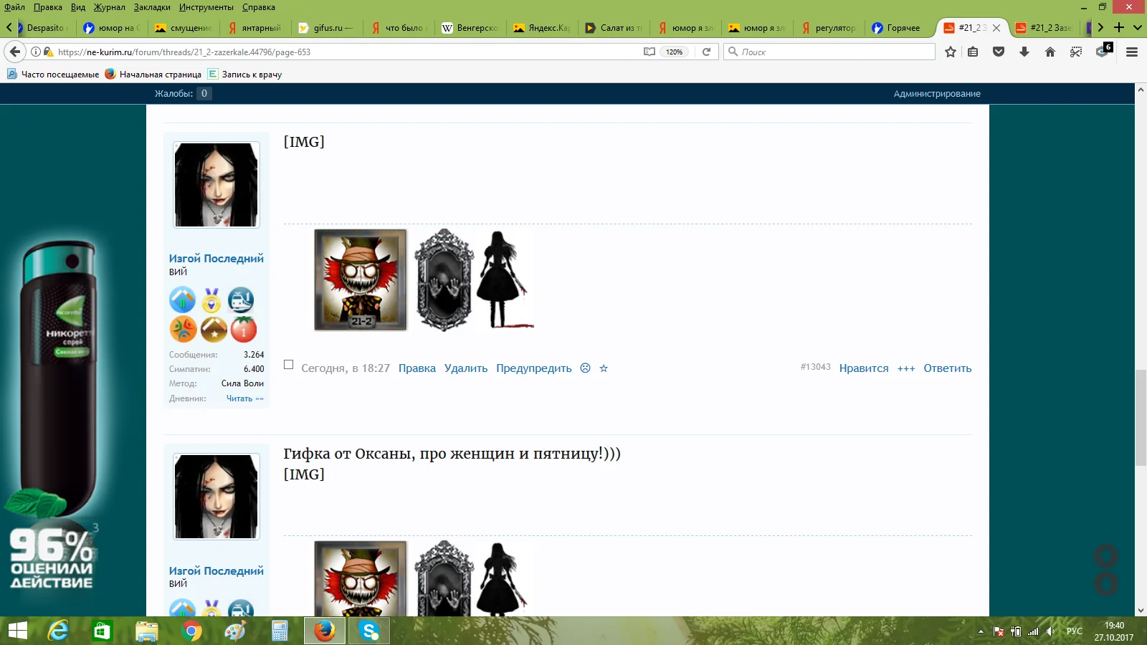Open Calculator from taskbar
Image resolution: width=1147 pixels, height=645 pixels.
280,631
